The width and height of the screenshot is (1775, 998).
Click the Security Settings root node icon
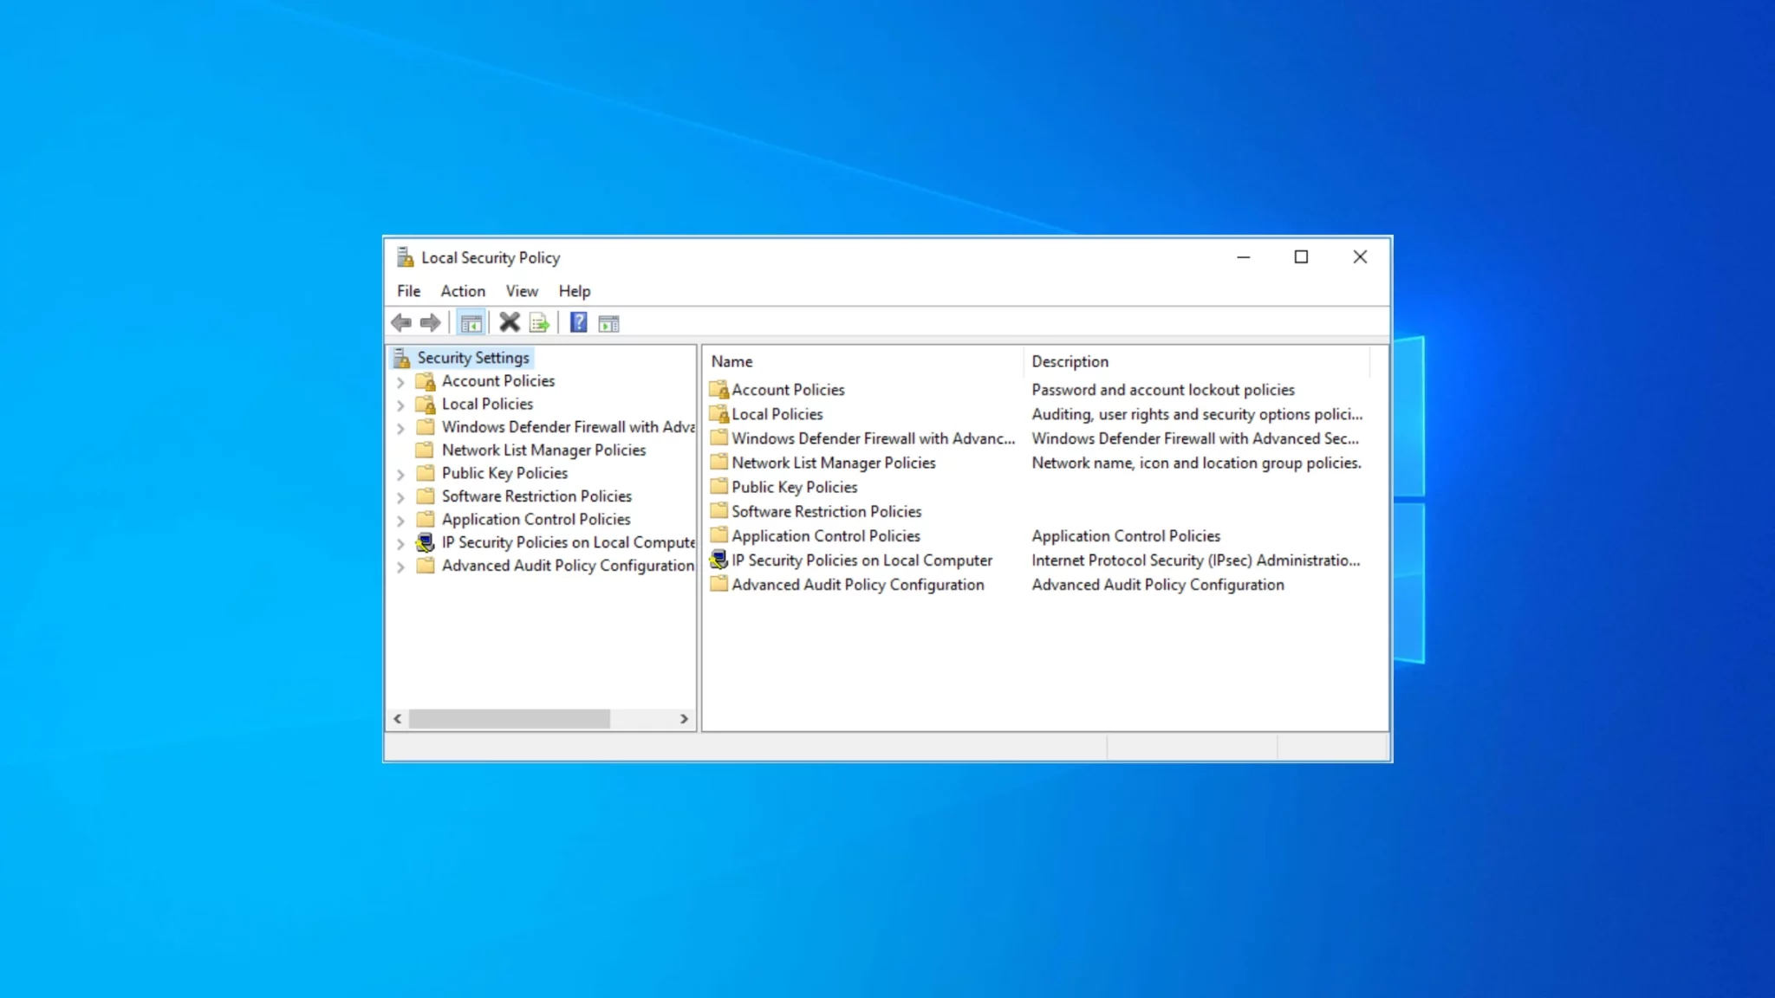[x=401, y=358]
